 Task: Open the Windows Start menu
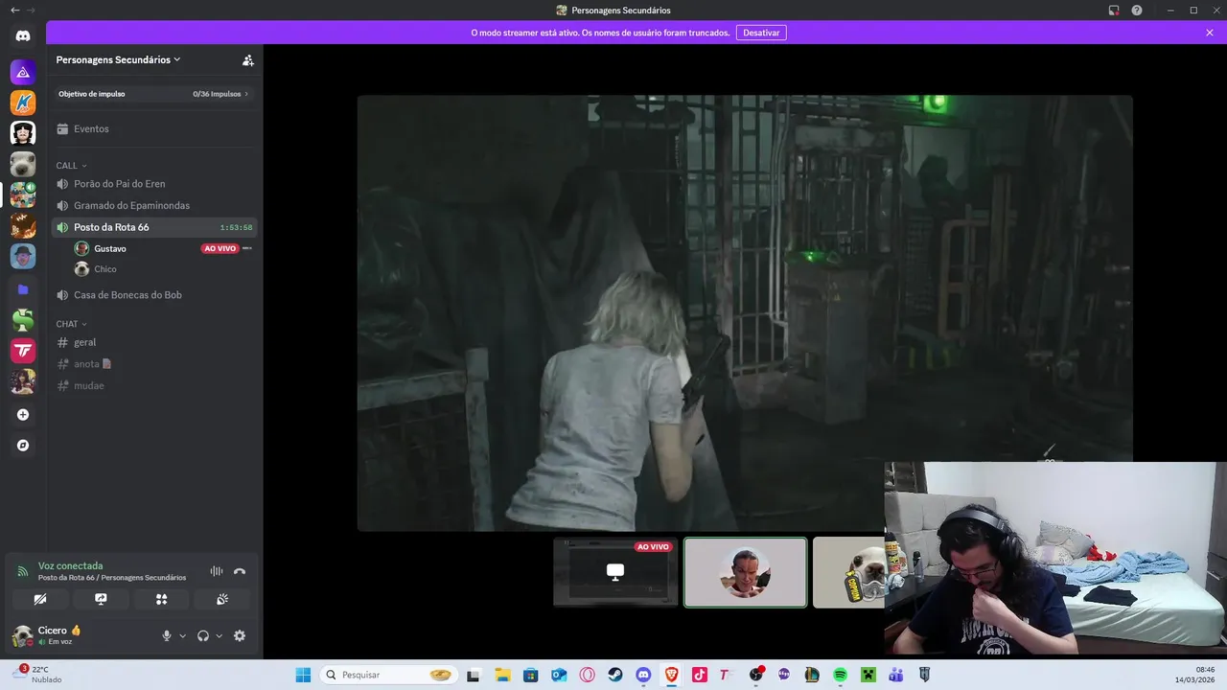coord(303,675)
